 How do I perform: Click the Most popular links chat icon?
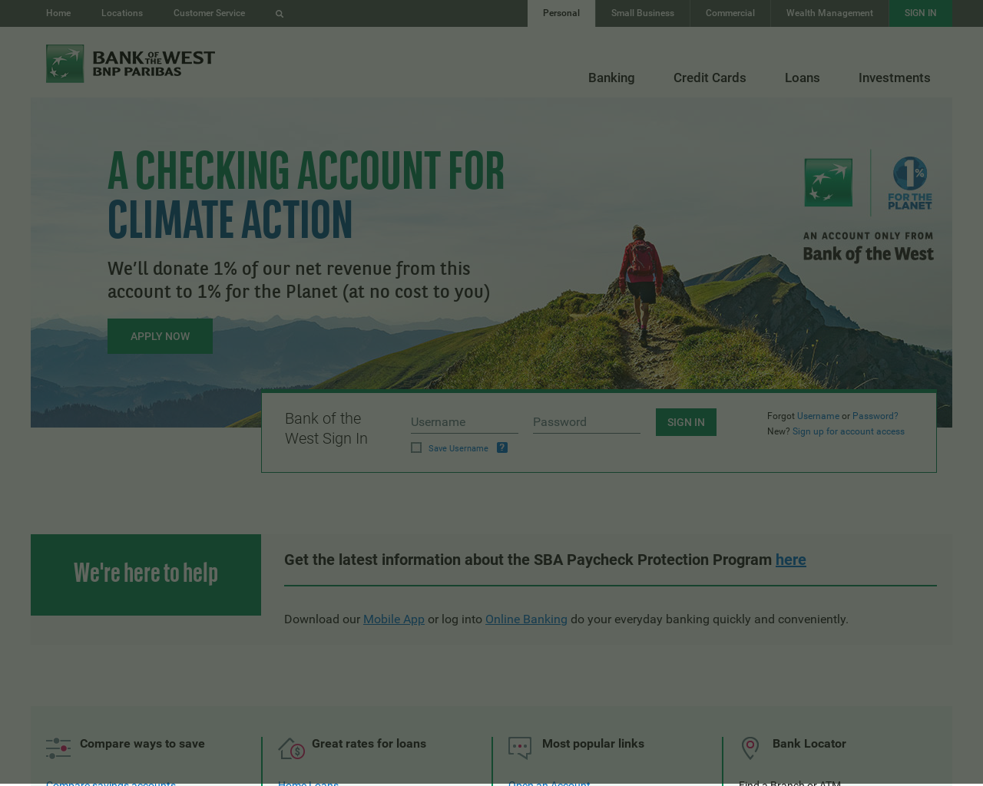click(520, 748)
